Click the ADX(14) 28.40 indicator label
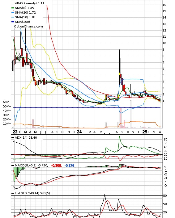175x218 pixels. click(26, 138)
